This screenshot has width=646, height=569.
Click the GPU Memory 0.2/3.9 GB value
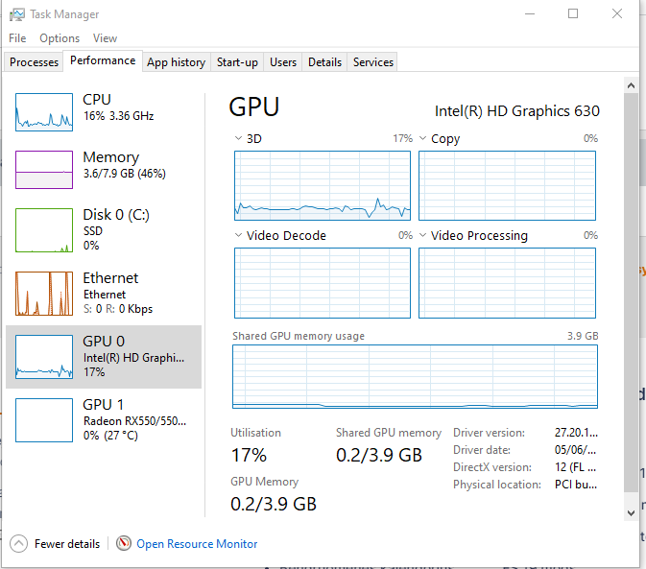point(274,505)
